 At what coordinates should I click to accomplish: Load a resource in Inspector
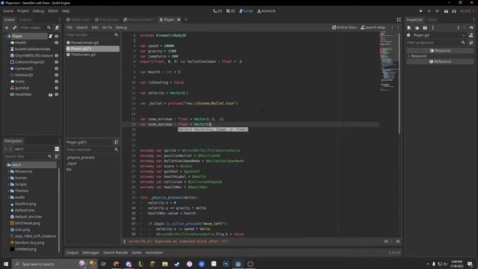point(417,28)
